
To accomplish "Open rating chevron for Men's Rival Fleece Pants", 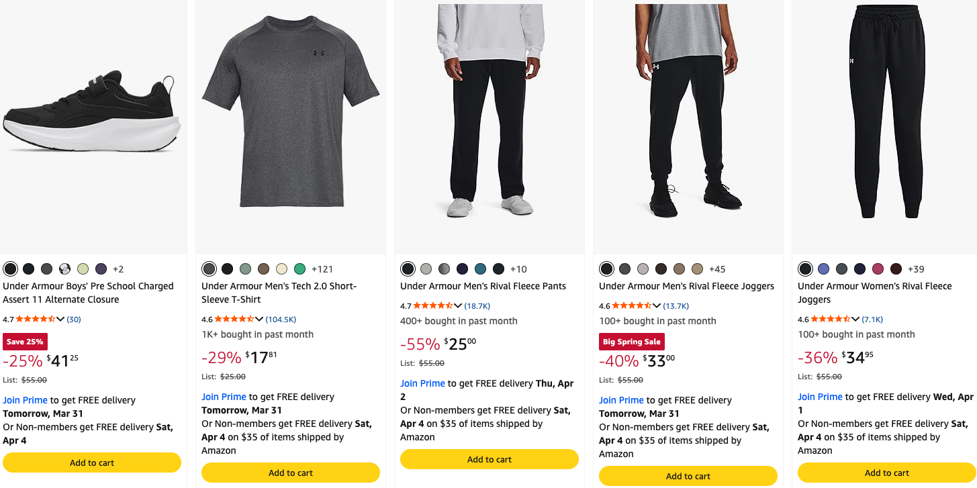I will (x=458, y=306).
